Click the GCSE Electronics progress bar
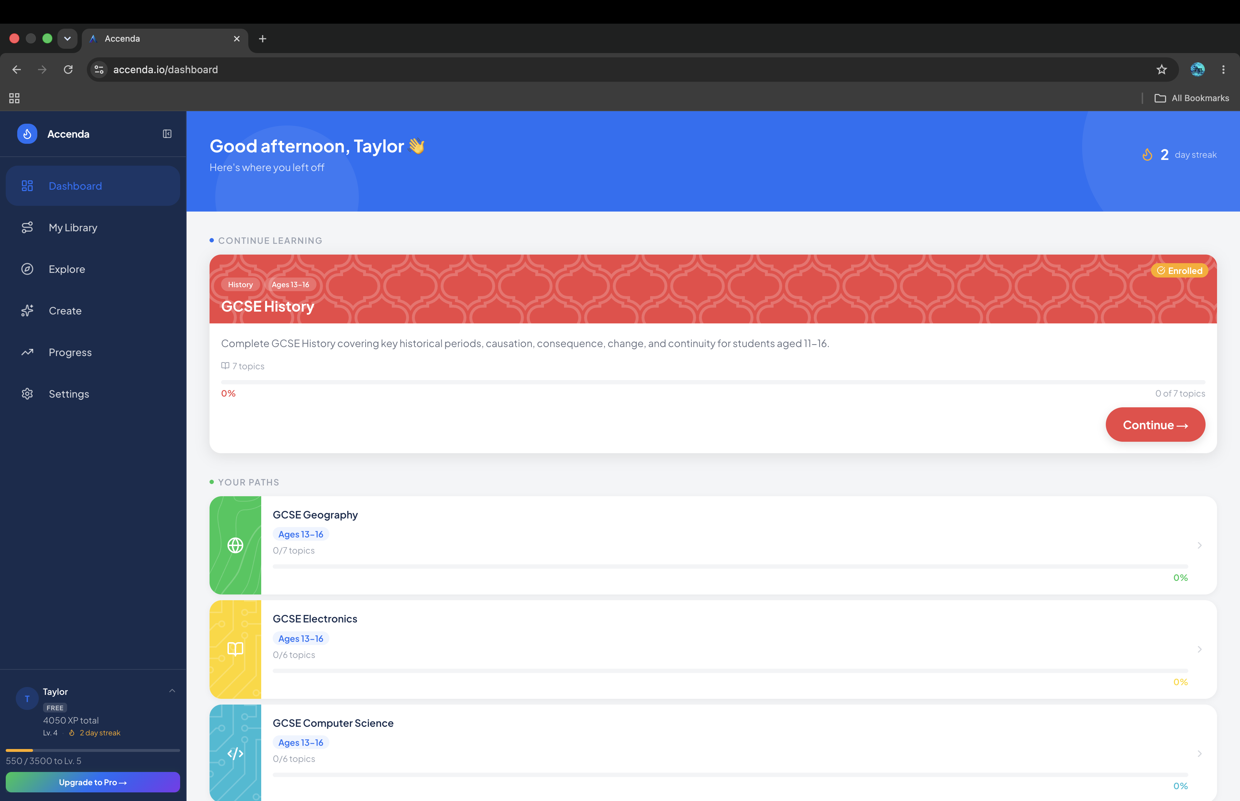 click(x=730, y=670)
